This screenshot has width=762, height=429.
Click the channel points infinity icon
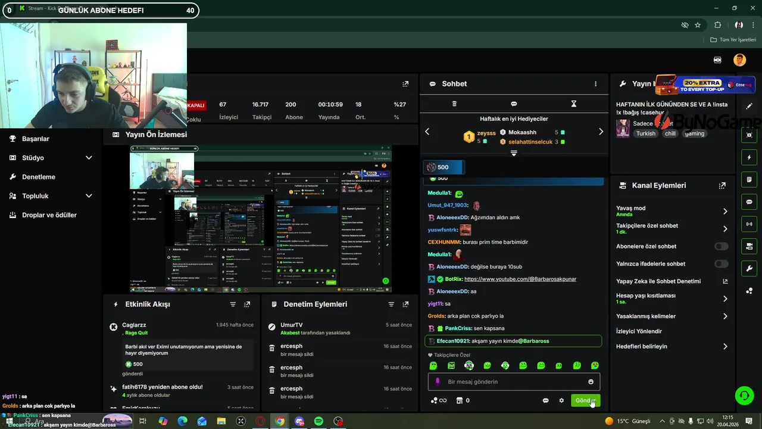[x=439, y=400]
